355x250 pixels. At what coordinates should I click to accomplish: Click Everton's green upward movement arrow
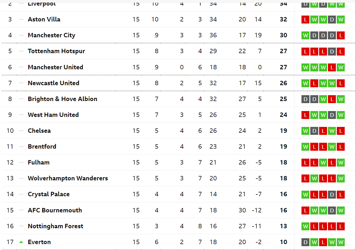click(21, 242)
